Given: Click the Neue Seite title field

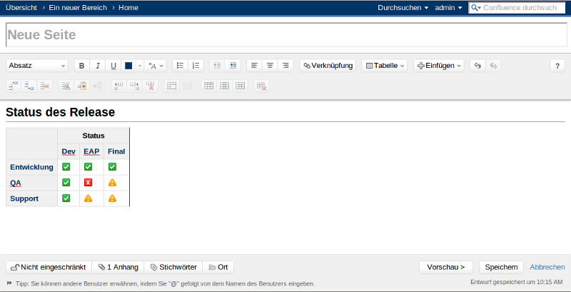Looking at the screenshot, I should point(285,35).
